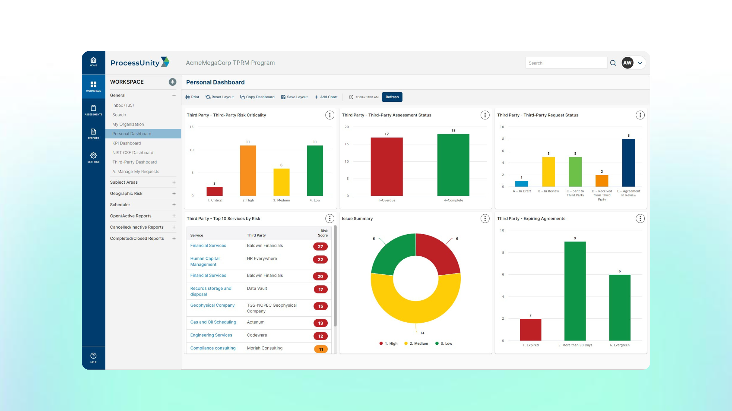Open the Help question mark icon
The height and width of the screenshot is (411, 732).
pyautogui.click(x=93, y=358)
